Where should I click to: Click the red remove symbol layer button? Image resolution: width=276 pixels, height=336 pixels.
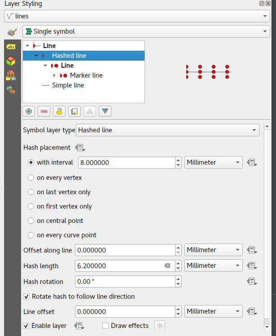[x=44, y=111]
